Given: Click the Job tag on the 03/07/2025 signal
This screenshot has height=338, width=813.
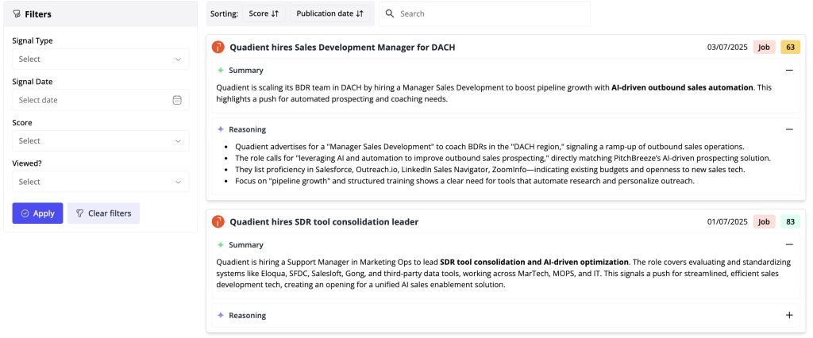Looking at the screenshot, I should tap(764, 47).
